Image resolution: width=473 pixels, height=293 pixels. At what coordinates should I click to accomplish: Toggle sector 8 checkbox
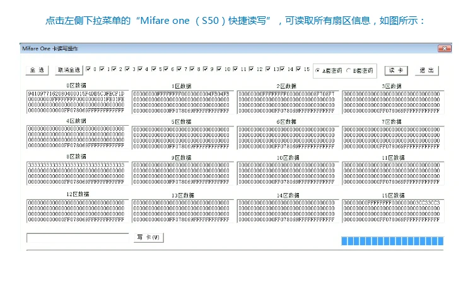192,69
